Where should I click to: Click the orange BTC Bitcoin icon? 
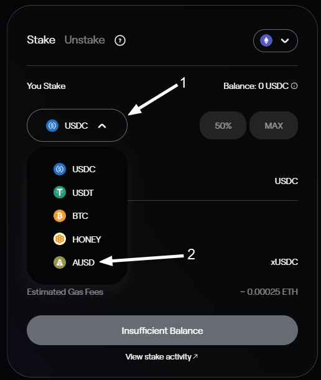[60, 216]
